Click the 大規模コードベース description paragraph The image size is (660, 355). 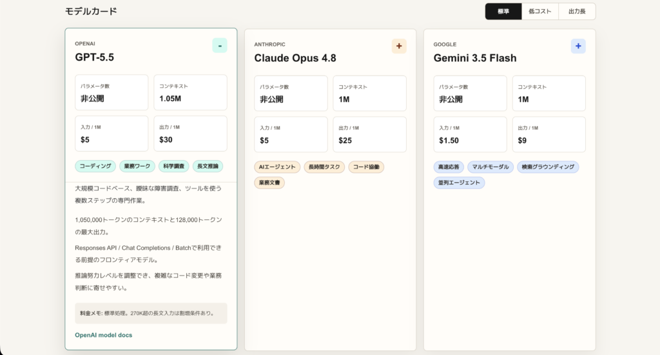tap(148, 194)
